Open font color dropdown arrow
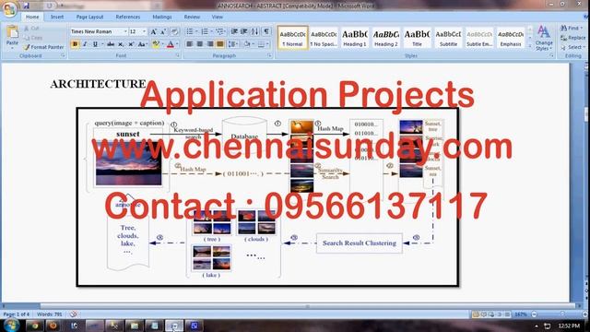Viewport: 590px width, 332px height. (177, 44)
